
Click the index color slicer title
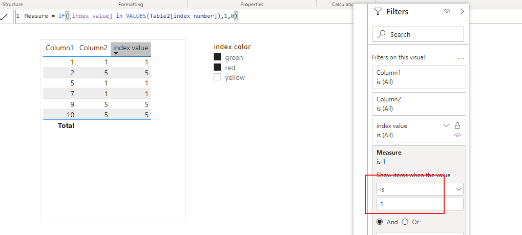pos(233,47)
